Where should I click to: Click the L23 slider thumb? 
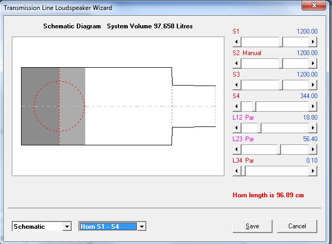279,150
